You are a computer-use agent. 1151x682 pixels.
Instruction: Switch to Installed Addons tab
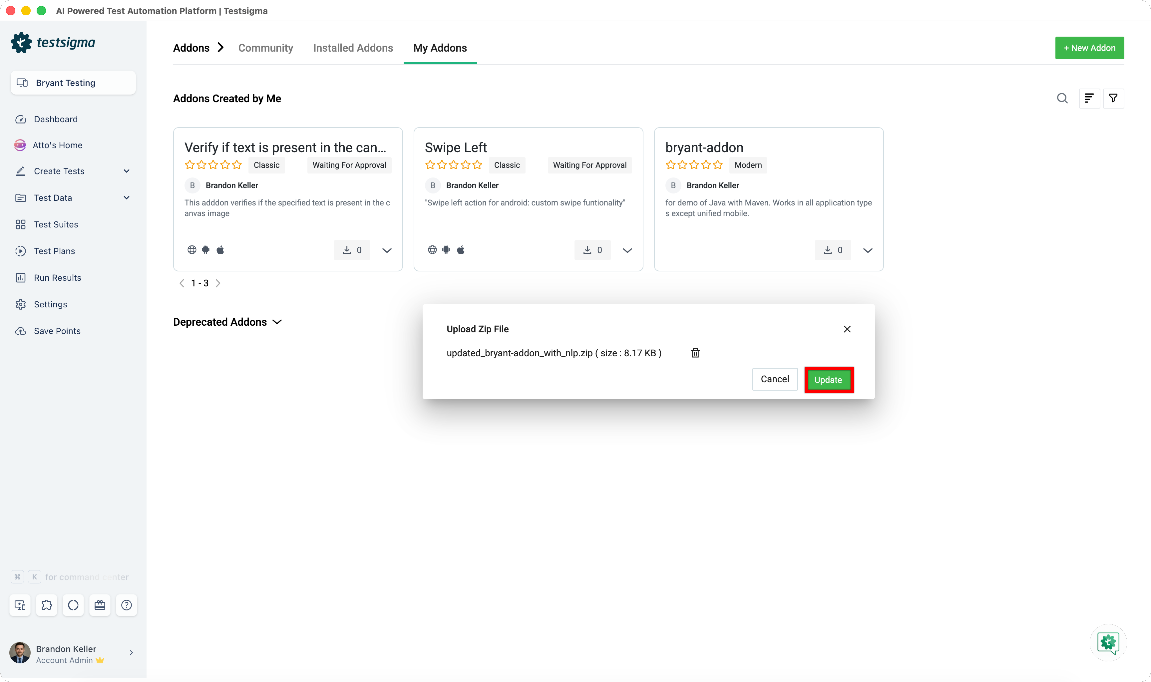(x=353, y=48)
